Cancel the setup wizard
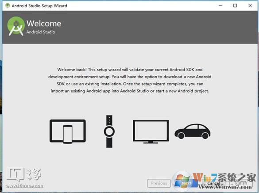Viewport: 259px width, 193px height. pyautogui.click(x=213, y=183)
